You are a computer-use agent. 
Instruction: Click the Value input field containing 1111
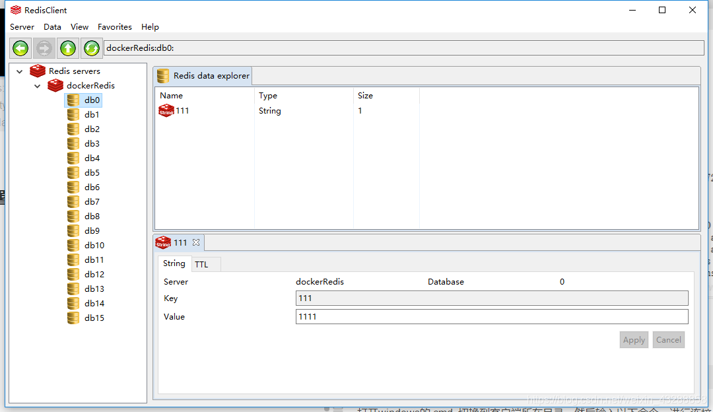(x=492, y=317)
